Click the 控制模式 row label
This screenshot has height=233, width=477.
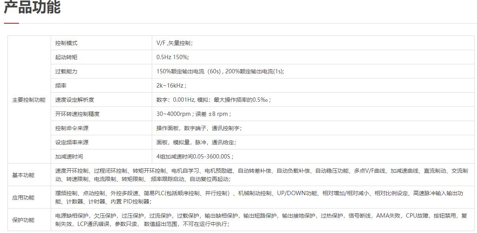point(66,43)
